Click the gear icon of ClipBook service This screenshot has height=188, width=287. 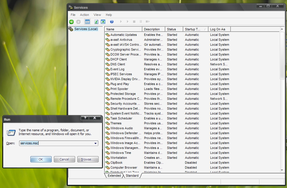(108, 163)
